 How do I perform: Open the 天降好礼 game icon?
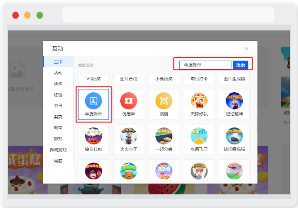point(199,101)
